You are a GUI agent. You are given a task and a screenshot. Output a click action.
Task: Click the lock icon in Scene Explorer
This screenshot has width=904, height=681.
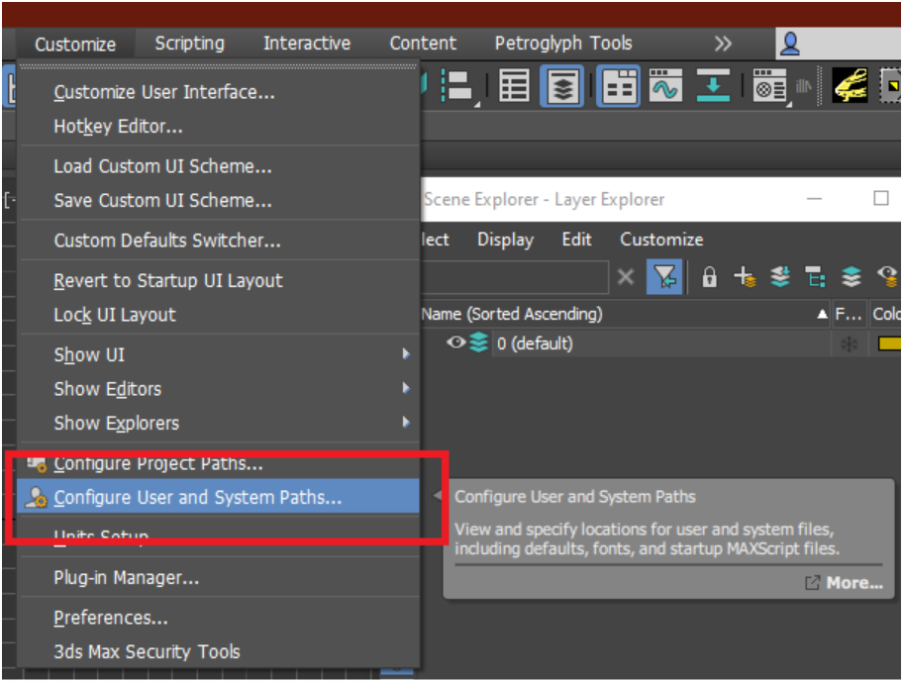pos(709,277)
